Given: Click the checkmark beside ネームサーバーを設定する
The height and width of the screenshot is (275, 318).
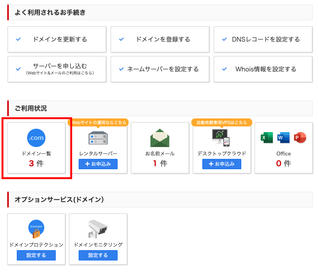Looking at the screenshot, I should 121,69.
